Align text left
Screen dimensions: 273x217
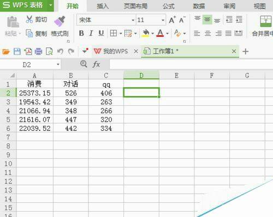tap(197, 33)
